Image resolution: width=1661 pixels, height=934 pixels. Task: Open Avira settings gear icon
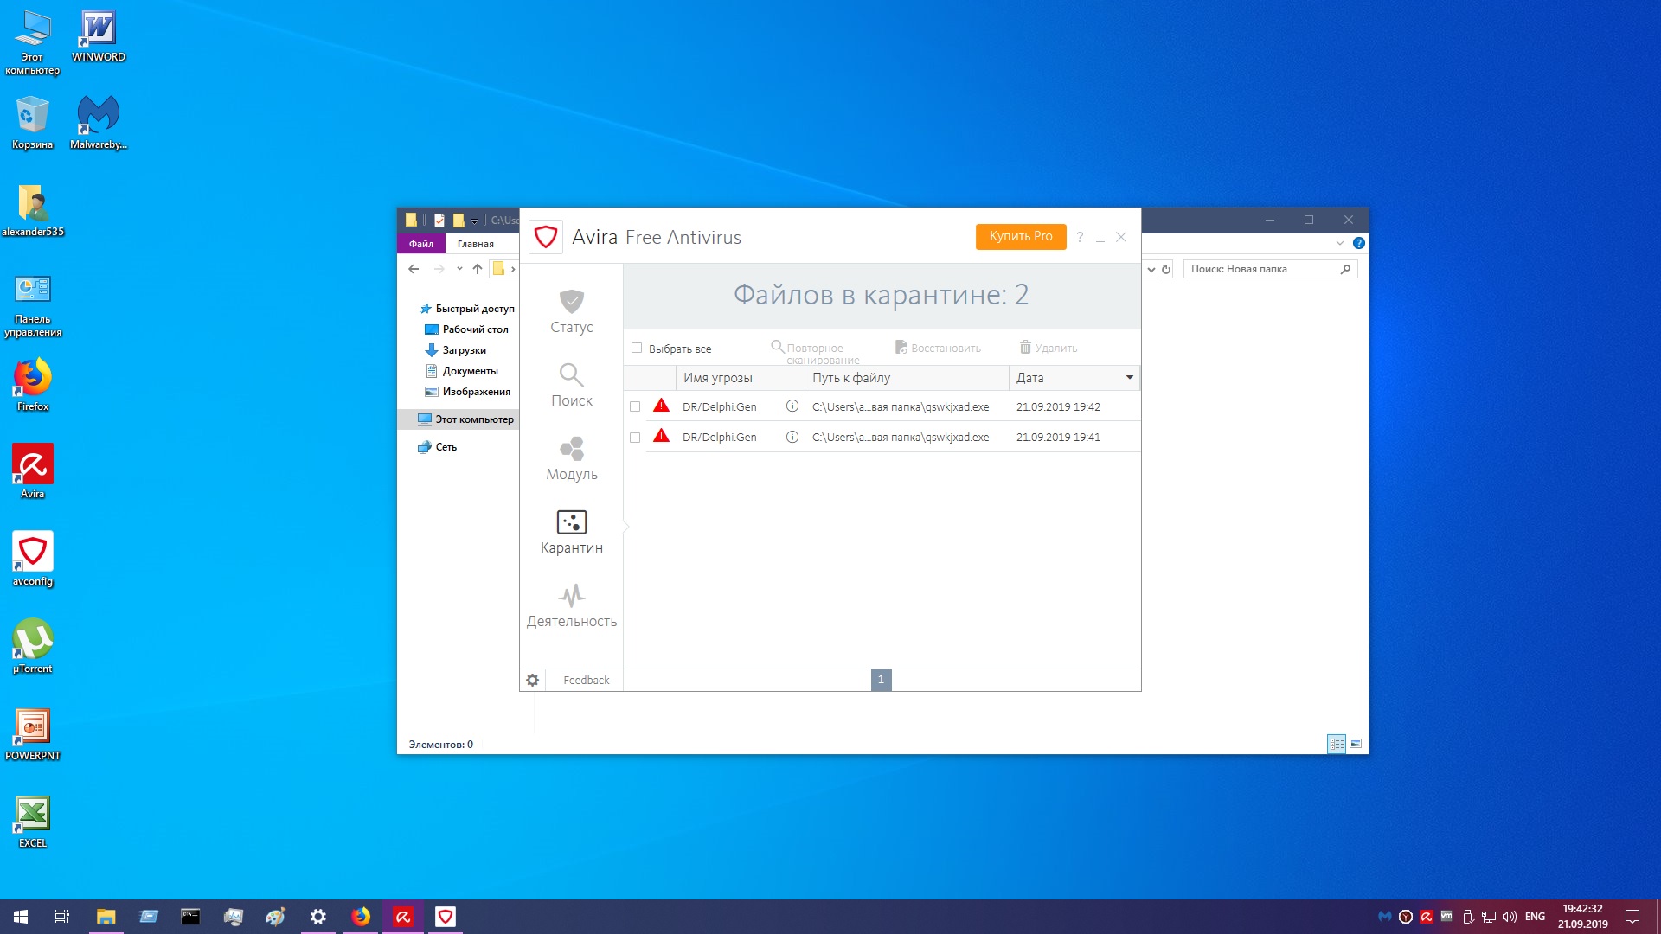(533, 681)
